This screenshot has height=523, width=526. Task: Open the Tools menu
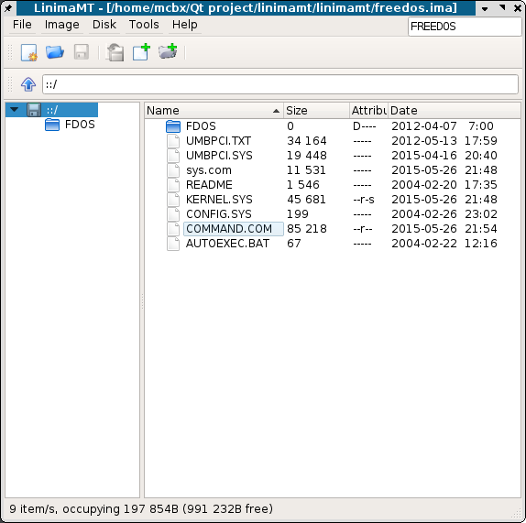144,25
